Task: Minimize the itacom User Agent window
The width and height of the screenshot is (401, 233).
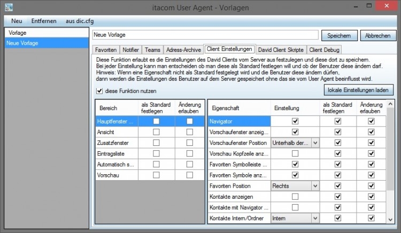Action: pyautogui.click(x=356, y=6)
